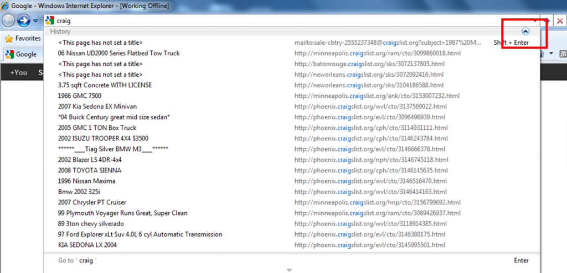Open '*04 Buick Century great mid size sedan*'

coord(291,117)
